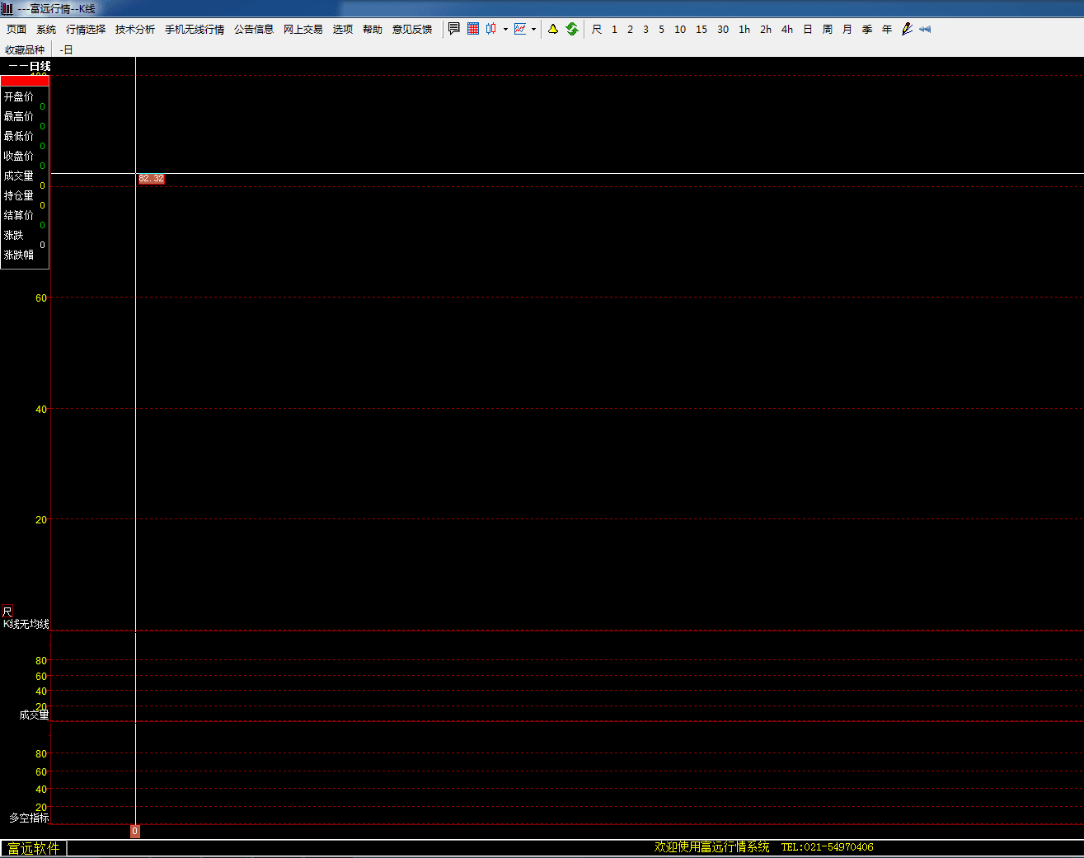The height and width of the screenshot is (858, 1084).
Task: Open the 技术分析 menu
Action: [134, 29]
